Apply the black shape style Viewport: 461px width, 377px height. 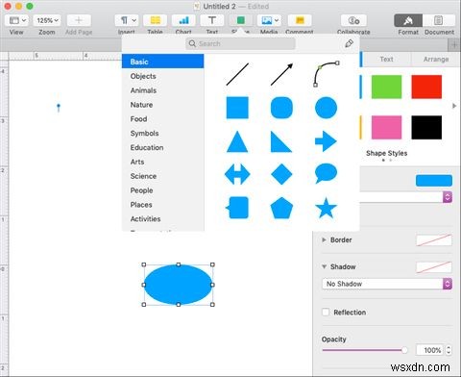[426, 128]
